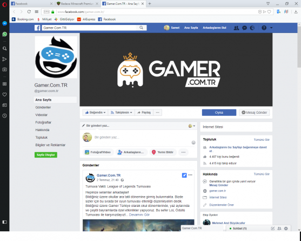
Task: Click the search magnifier in Facebook bar
Action: pyautogui.click(x=141, y=28)
